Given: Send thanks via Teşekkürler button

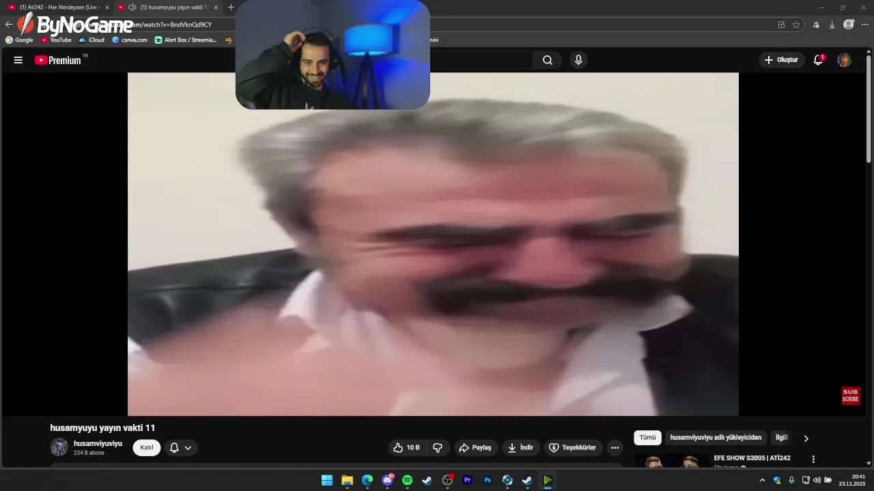Looking at the screenshot, I should tap(573, 447).
